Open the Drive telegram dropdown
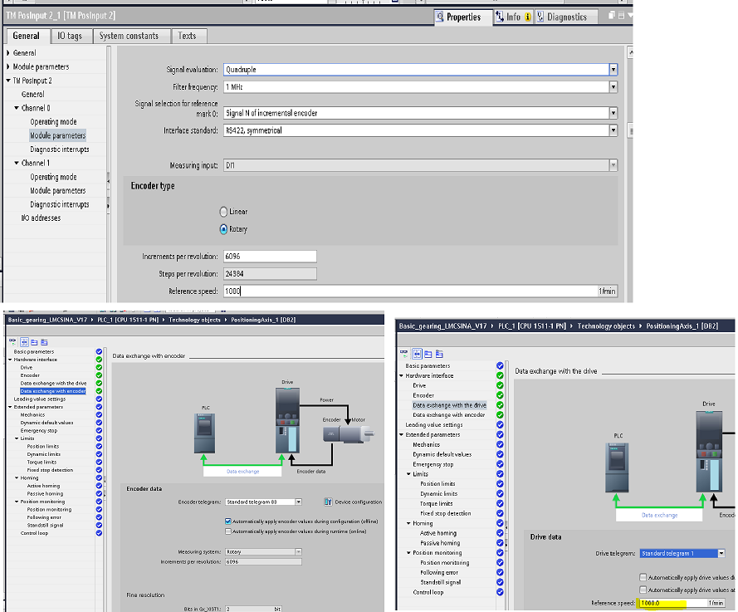The width and height of the screenshot is (738, 612). pyautogui.click(x=721, y=553)
